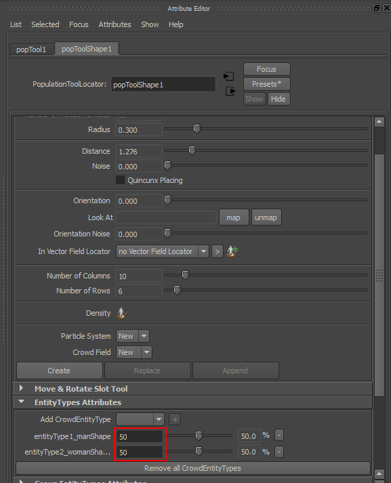The height and width of the screenshot is (483, 391).
Task: Click the Number of Columns field
Action: pyautogui.click(x=139, y=276)
